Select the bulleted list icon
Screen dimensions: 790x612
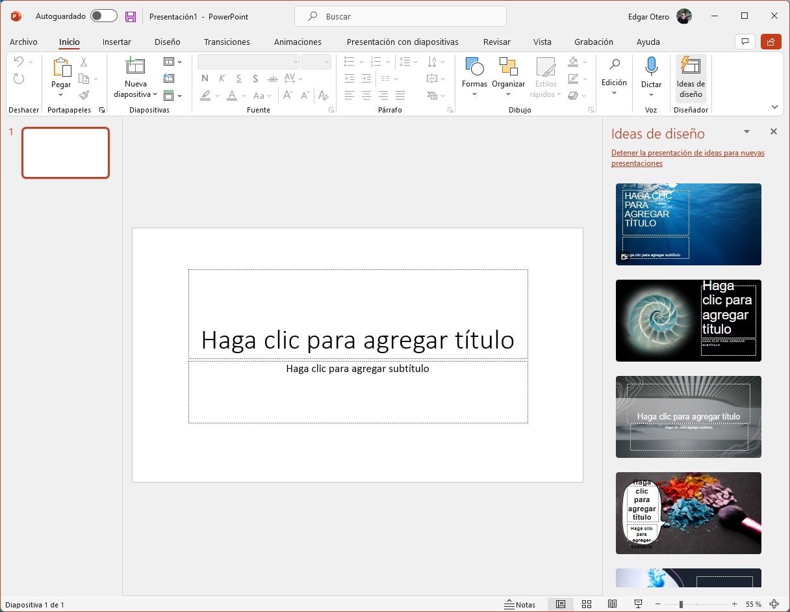click(x=350, y=61)
